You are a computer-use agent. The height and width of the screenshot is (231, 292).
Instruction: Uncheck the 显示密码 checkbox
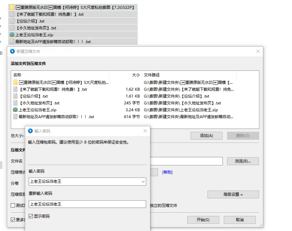click(31, 216)
